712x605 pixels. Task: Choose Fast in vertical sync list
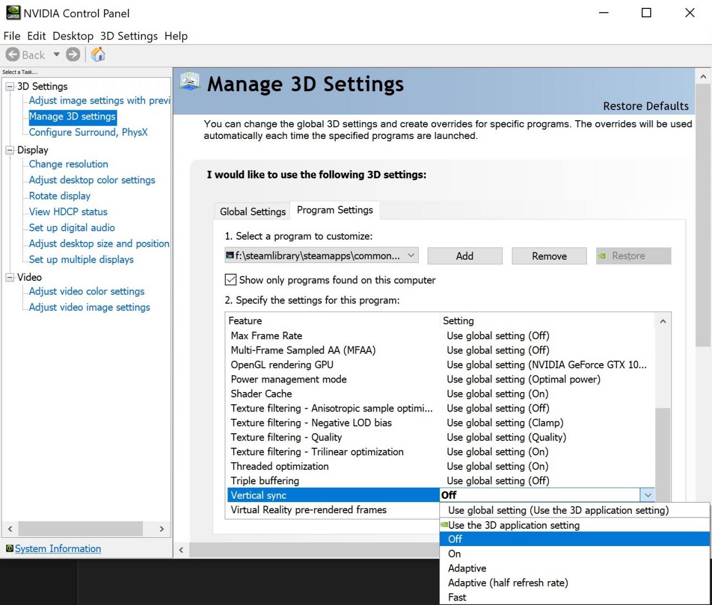(457, 597)
